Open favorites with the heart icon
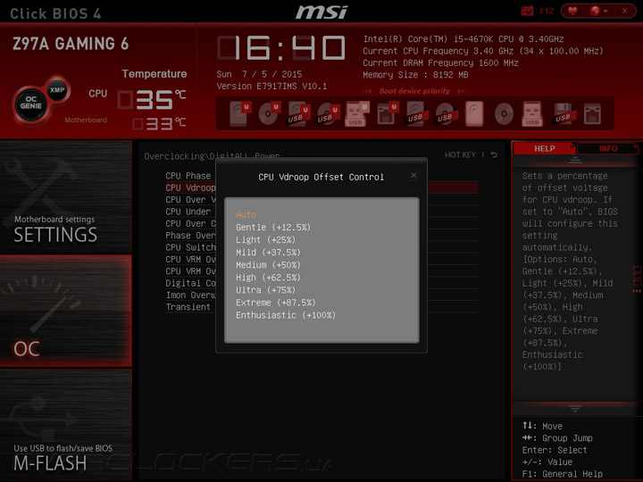The height and width of the screenshot is (482, 643). point(572,11)
